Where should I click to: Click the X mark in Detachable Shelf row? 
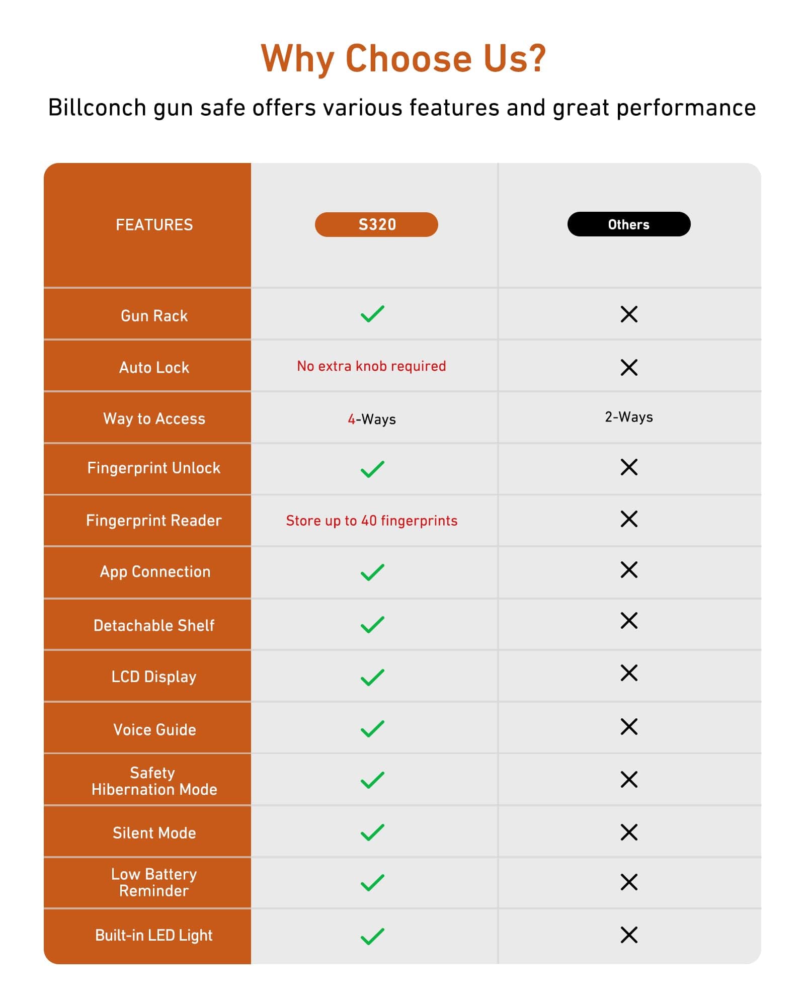629,621
